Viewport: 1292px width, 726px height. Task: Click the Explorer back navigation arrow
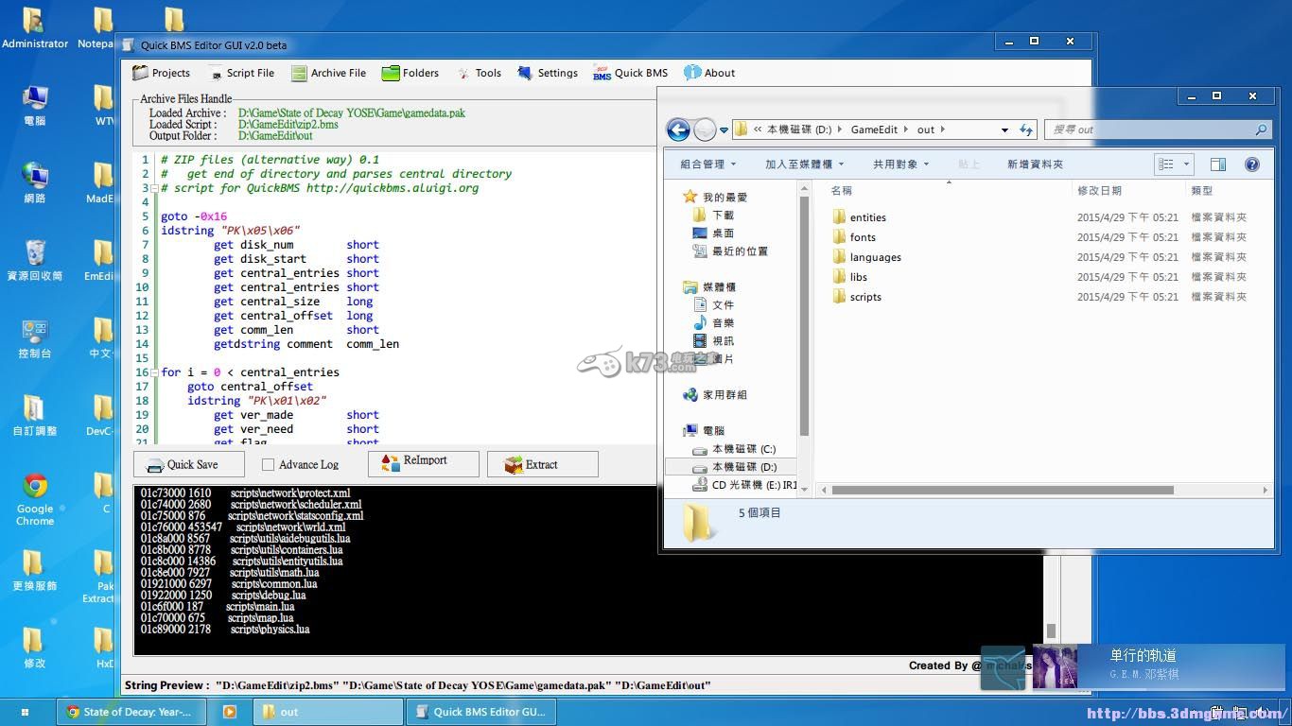[678, 130]
